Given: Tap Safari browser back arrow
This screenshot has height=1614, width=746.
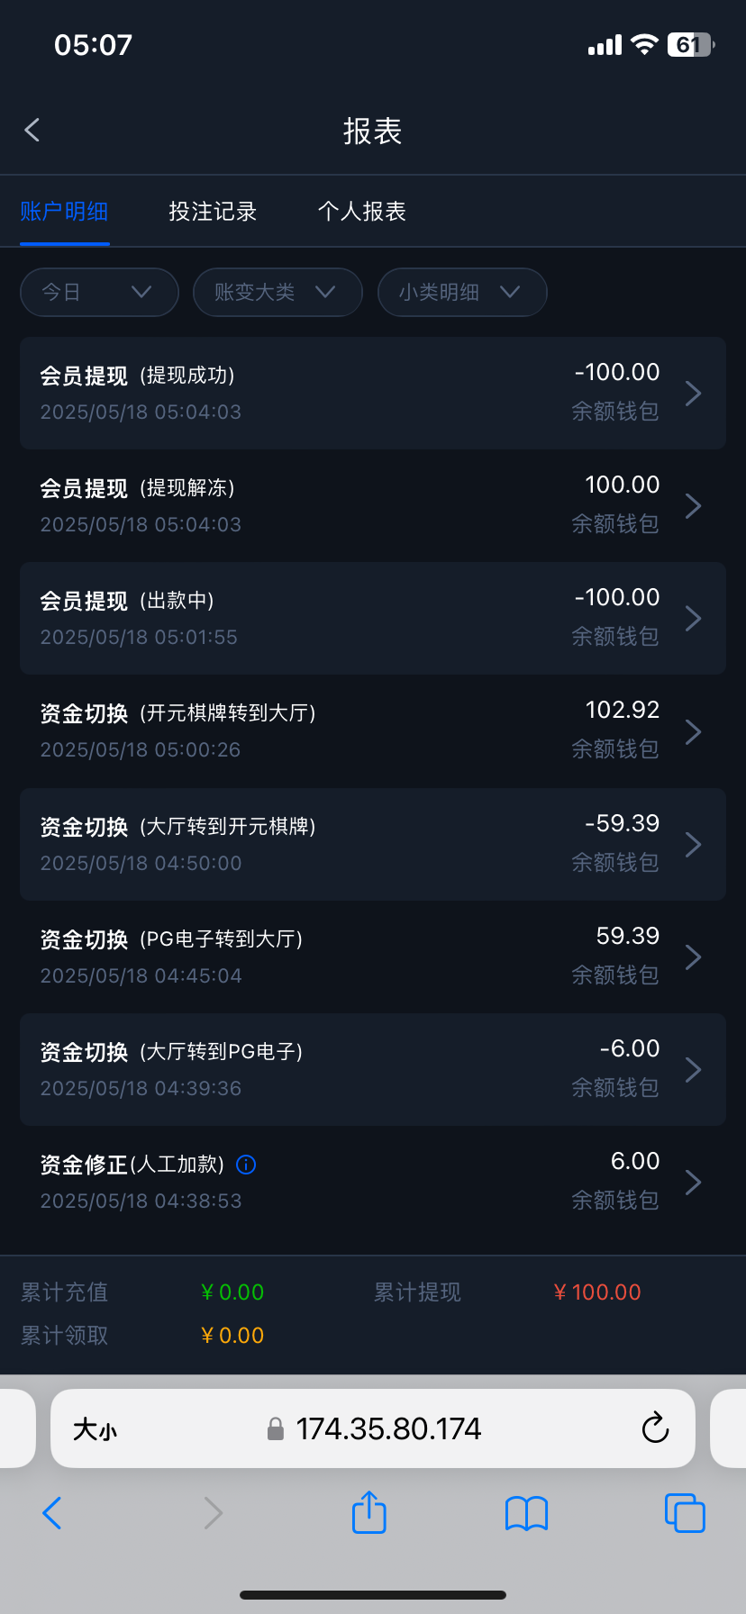Looking at the screenshot, I should (x=52, y=1513).
